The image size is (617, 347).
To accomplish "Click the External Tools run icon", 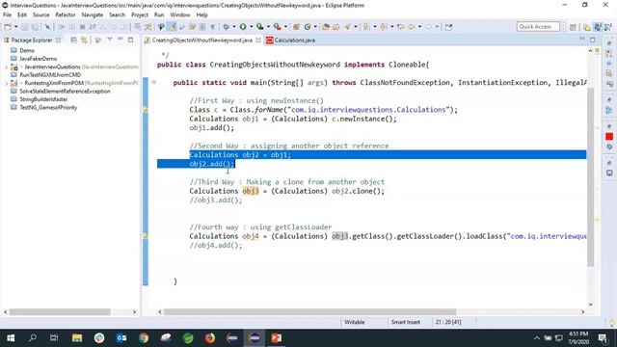I will click(278, 27).
